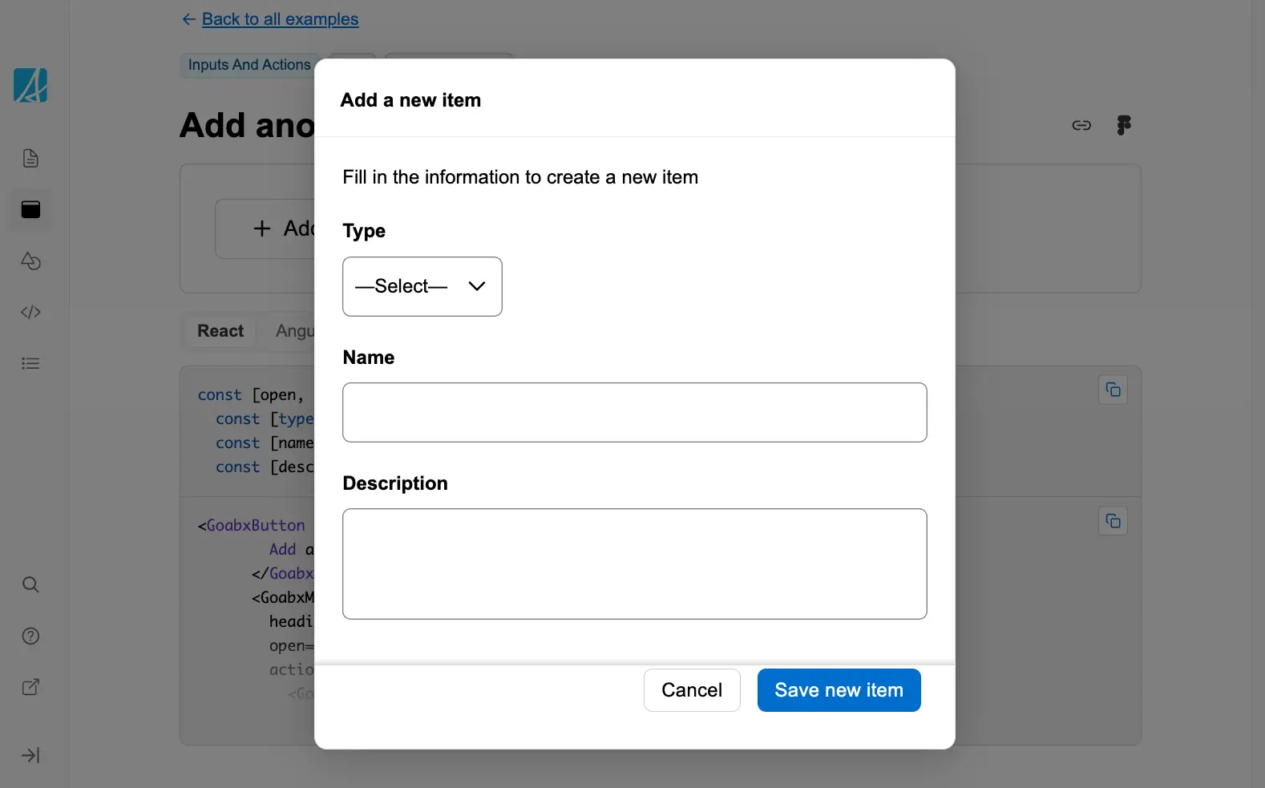Open search from the sidebar
Screen dimensions: 1265x788
[x=30, y=584]
